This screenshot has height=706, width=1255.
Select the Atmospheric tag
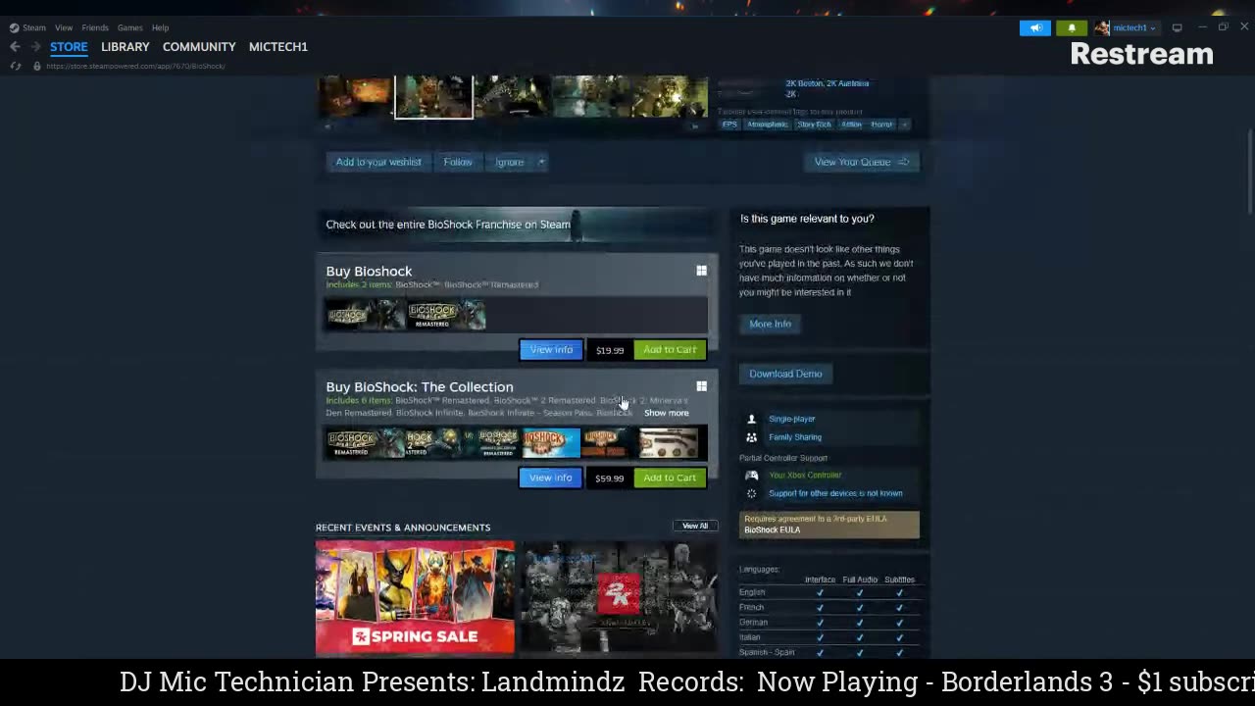(x=767, y=125)
